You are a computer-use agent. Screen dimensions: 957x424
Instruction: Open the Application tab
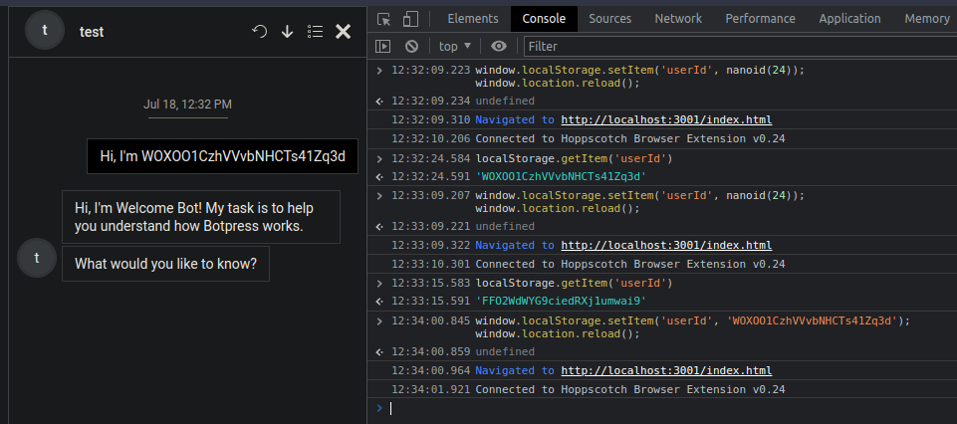click(x=849, y=19)
